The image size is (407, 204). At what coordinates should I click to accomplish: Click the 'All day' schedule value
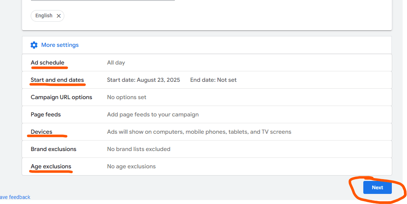pyautogui.click(x=116, y=63)
